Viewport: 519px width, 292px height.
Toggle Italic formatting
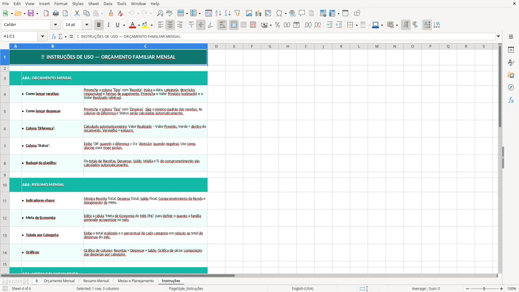pyautogui.click(x=109, y=25)
